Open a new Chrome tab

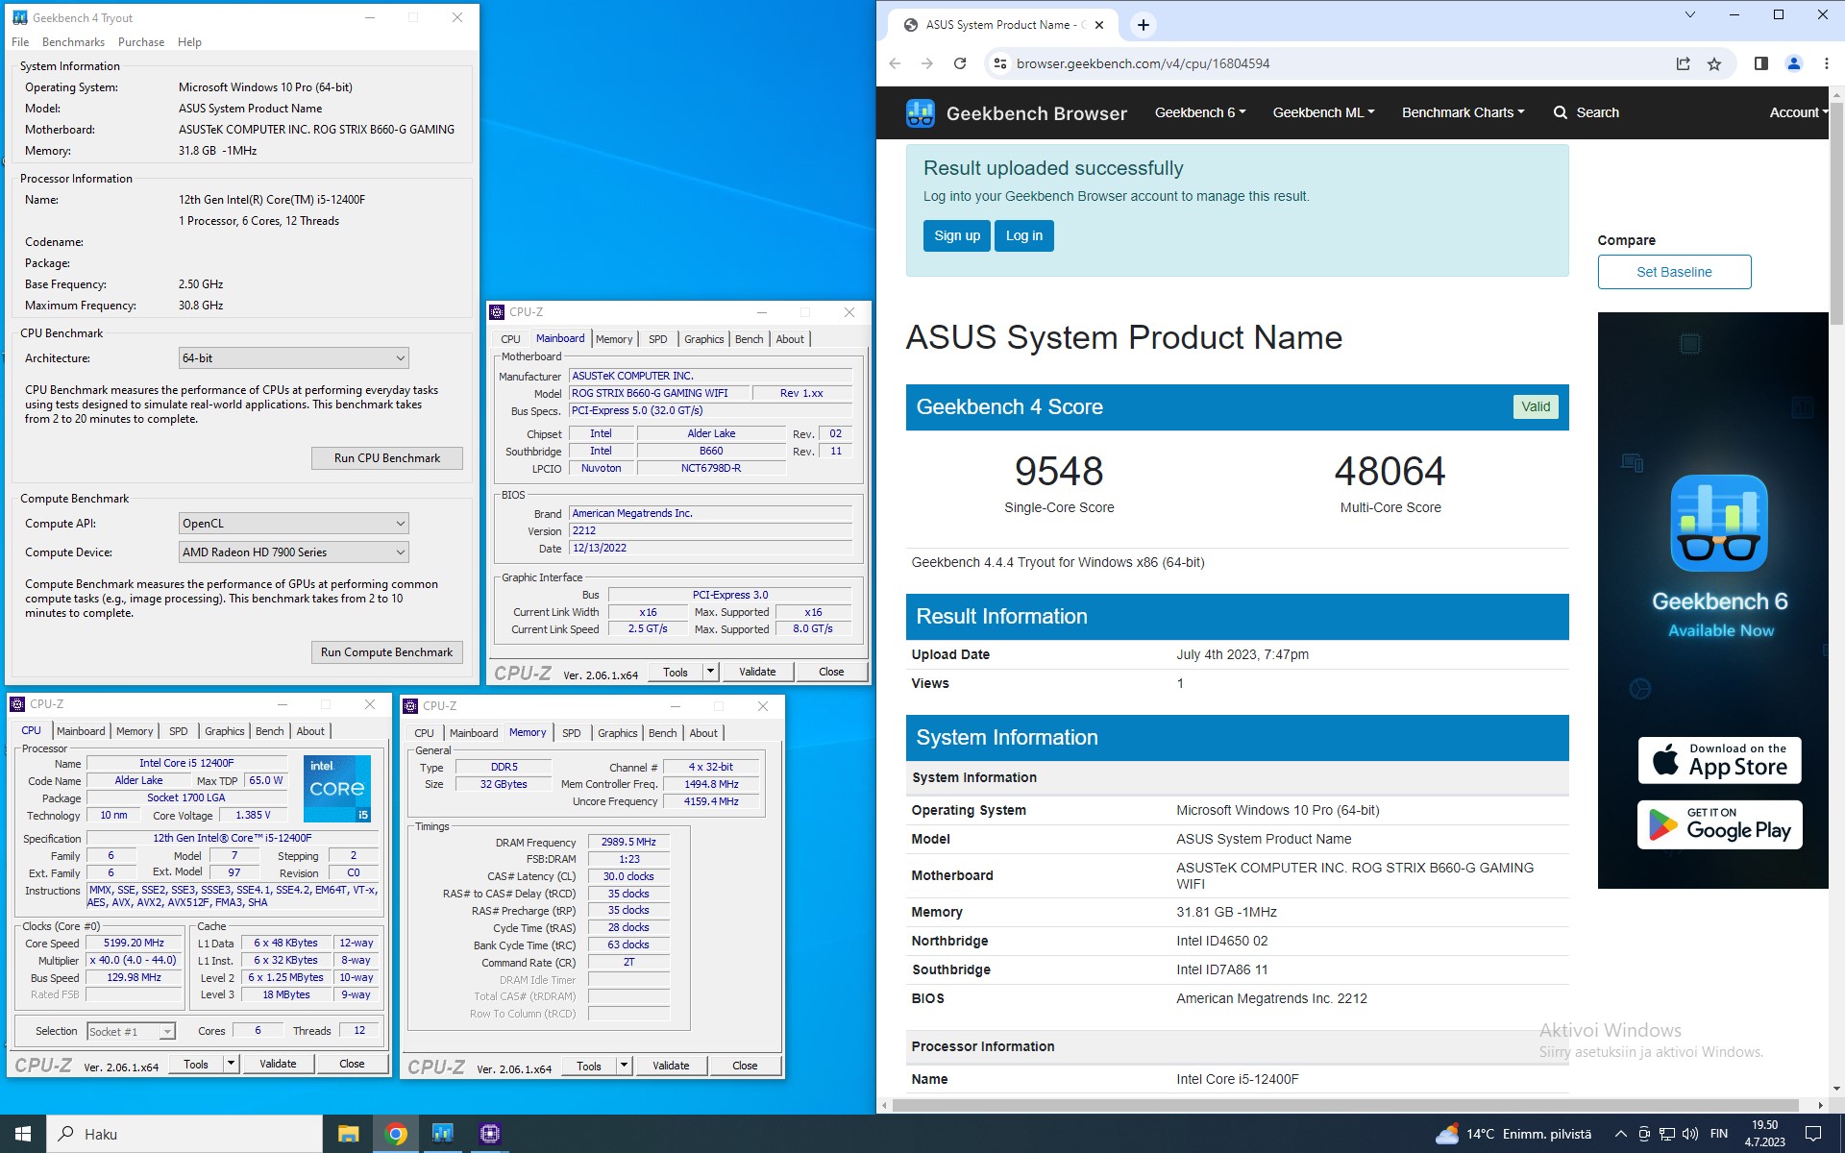pyautogui.click(x=1143, y=25)
